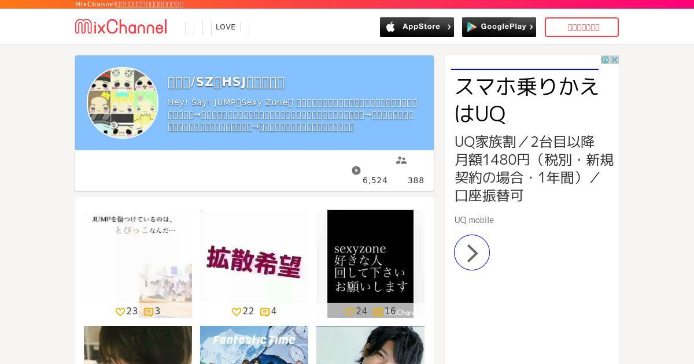The width and height of the screenshot is (694, 364).
Task: Select the 388 followers count
Action: pos(416,180)
